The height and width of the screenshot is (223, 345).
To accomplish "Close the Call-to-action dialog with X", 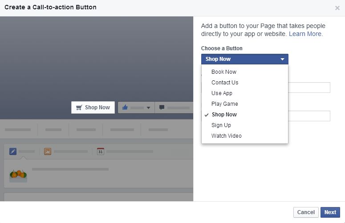I will [x=337, y=8].
